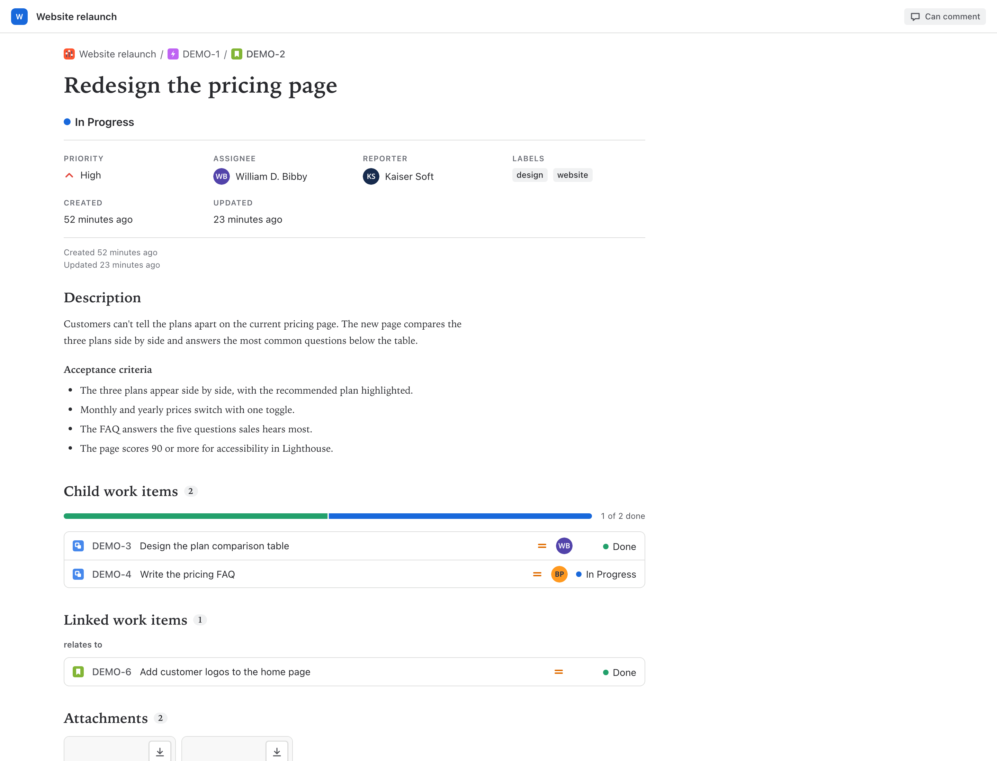Click the Website relaunch project icon in breadcrumb
The height and width of the screenshot is (761, 997).
tap(69, 54)
